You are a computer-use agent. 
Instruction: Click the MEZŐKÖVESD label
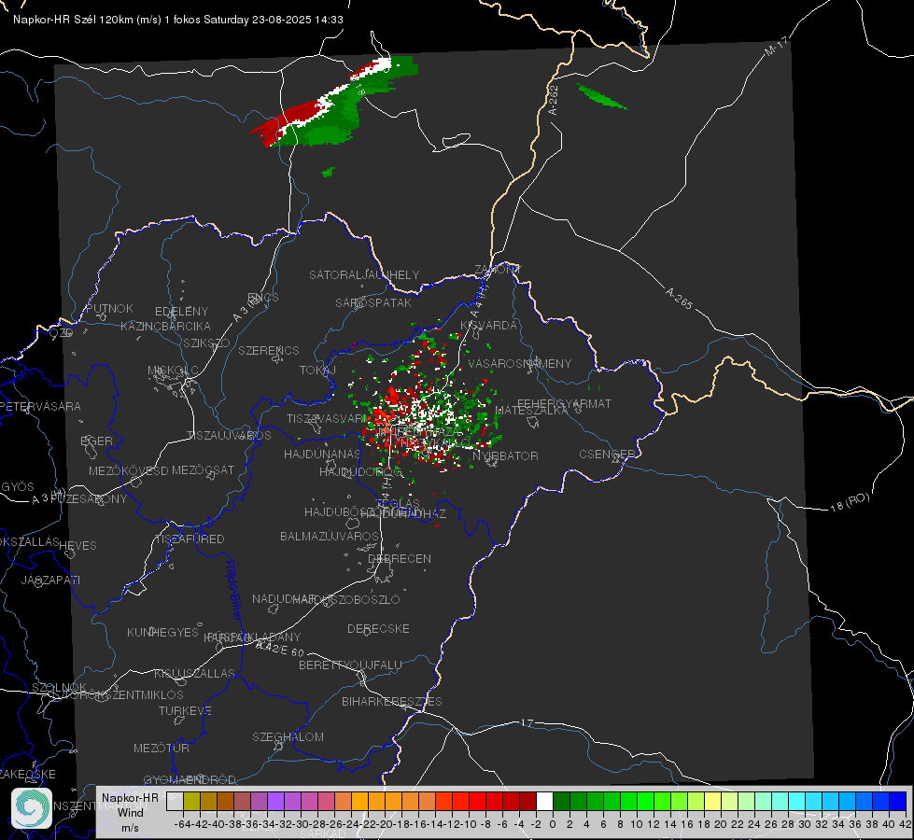[x=128, y=470]
